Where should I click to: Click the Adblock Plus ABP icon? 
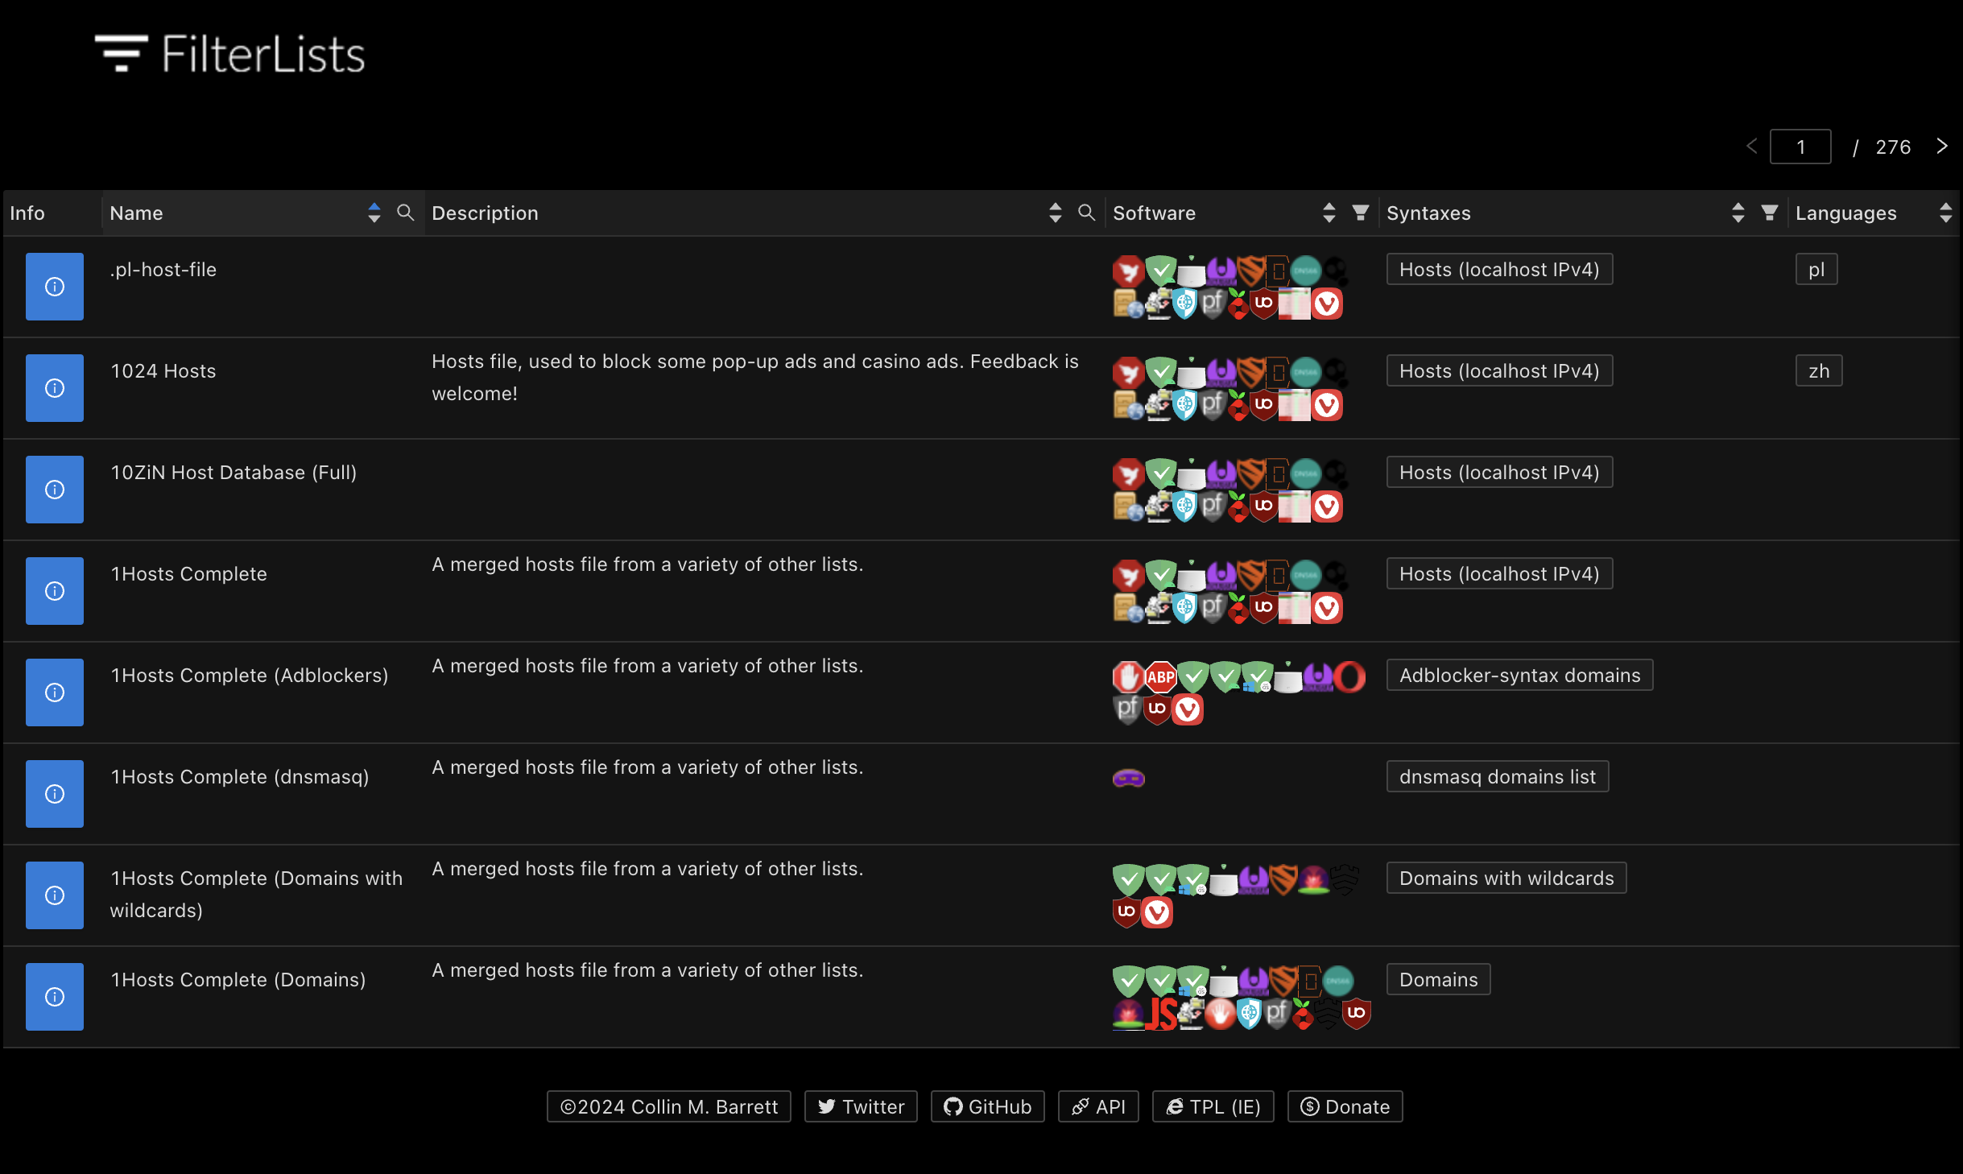1160,676
